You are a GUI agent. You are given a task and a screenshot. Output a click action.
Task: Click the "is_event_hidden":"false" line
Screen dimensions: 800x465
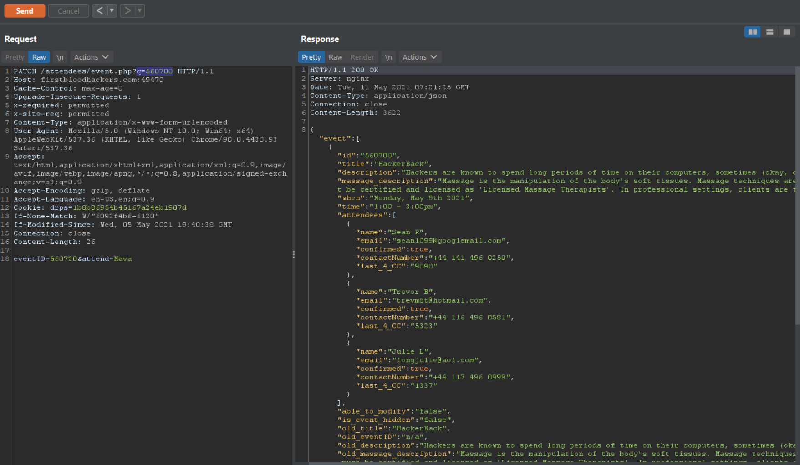pyautogui.click(x=396, y=420)
